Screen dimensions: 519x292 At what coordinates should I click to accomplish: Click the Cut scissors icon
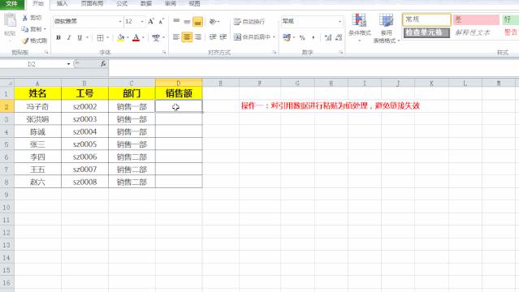coord(25,18)
